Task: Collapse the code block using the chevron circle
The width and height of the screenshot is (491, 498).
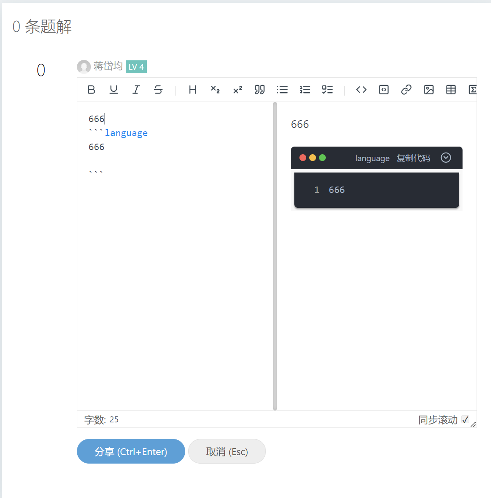Action: (x=446, y=158)
